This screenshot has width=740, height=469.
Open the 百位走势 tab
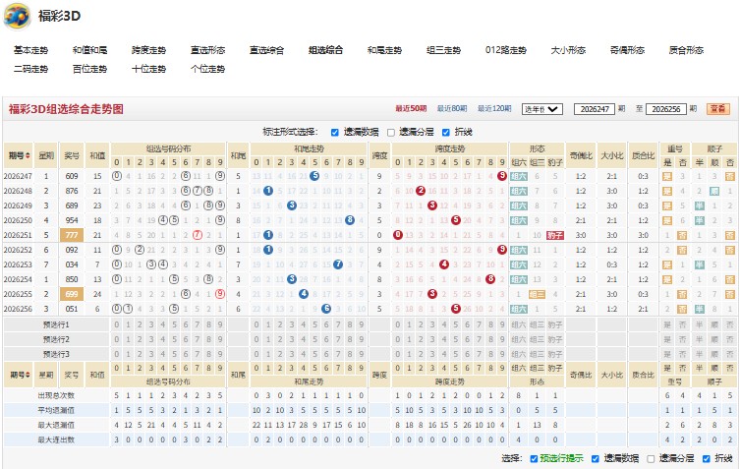tap(89, 69)
